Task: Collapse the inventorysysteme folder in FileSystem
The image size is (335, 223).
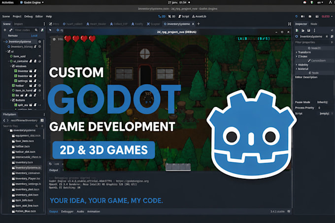Action: coord(8,130)
